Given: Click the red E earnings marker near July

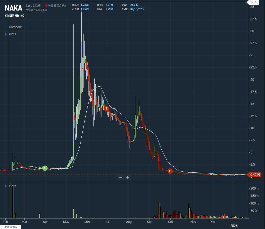Looking at the screenshot, I should tap(106, 108).
